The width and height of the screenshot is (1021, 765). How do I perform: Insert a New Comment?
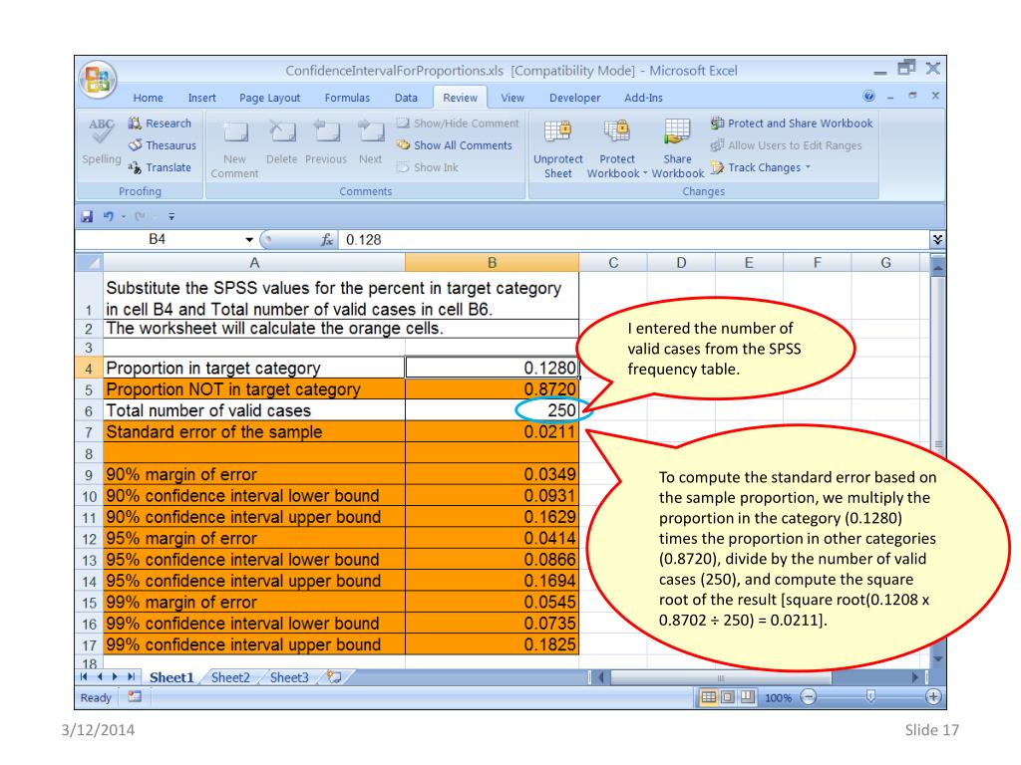[x=234, y=149]
